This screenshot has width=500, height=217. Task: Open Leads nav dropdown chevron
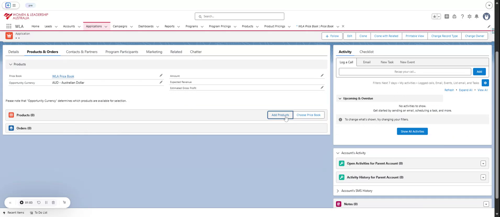56,27
